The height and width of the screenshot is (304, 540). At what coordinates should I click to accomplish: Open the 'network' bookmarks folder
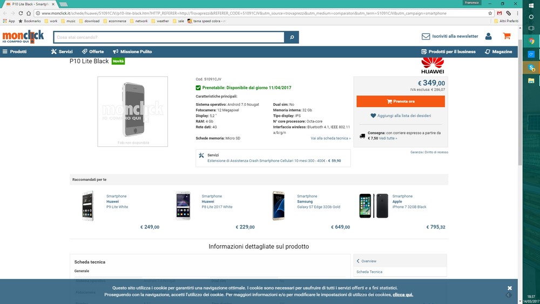pos(138,21)
